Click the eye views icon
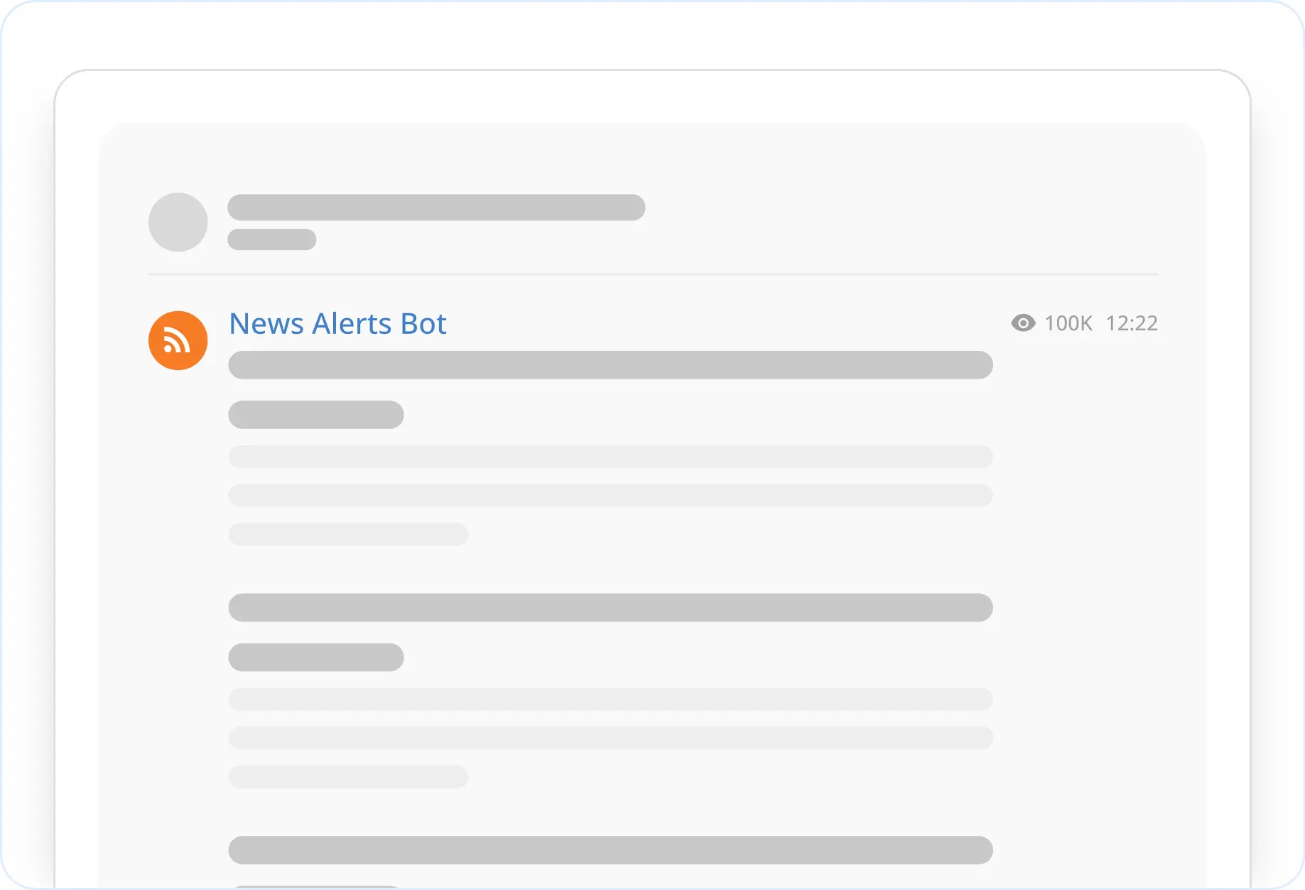Image resolution: width=1305 pixels, height=890 pixels. (1023, 323)
